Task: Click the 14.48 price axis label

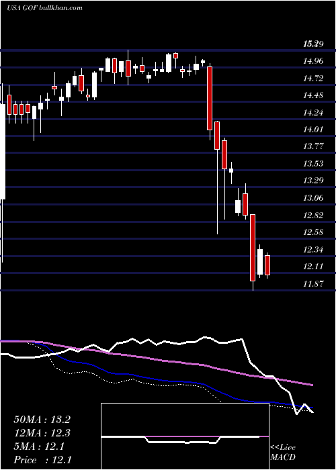Action: 313,95
